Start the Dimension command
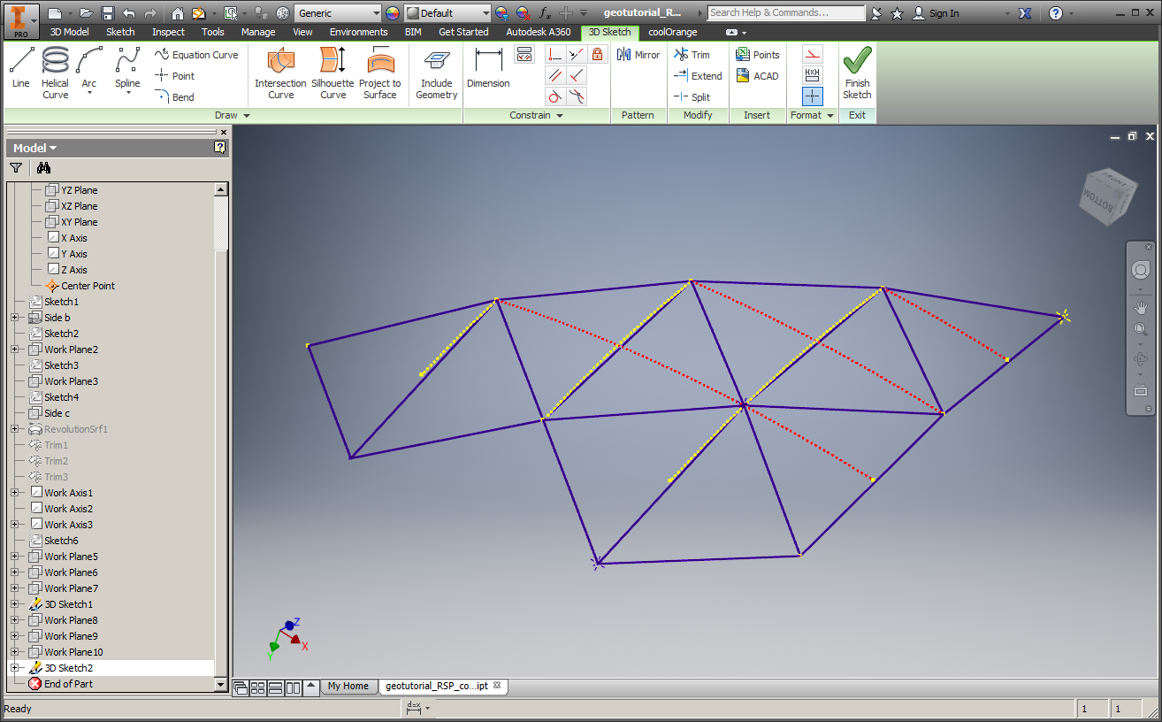This screenshot has width=1162, height=722. point(488,67)
